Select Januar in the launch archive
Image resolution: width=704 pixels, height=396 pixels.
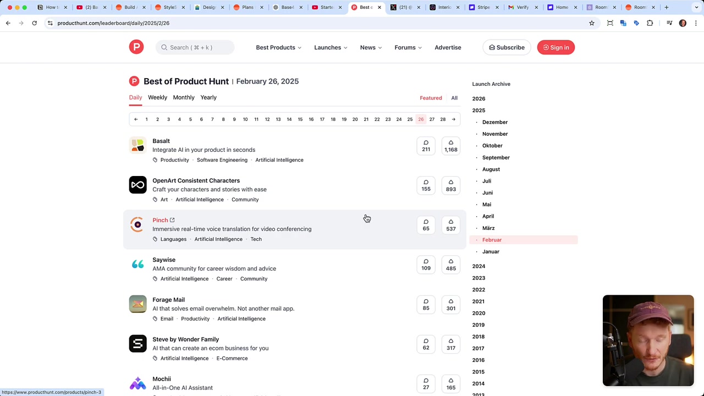pos(491,252)
